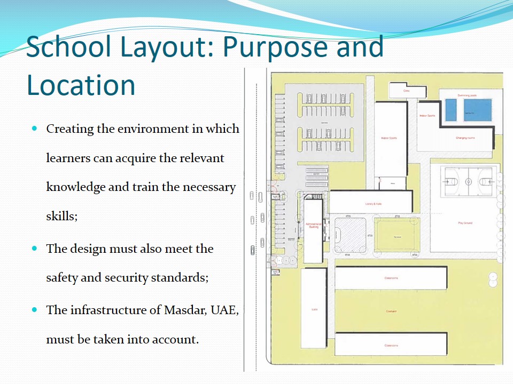The image size is (513, 384).
Task: Click the Play Ground label
Action: click(465, 223)
